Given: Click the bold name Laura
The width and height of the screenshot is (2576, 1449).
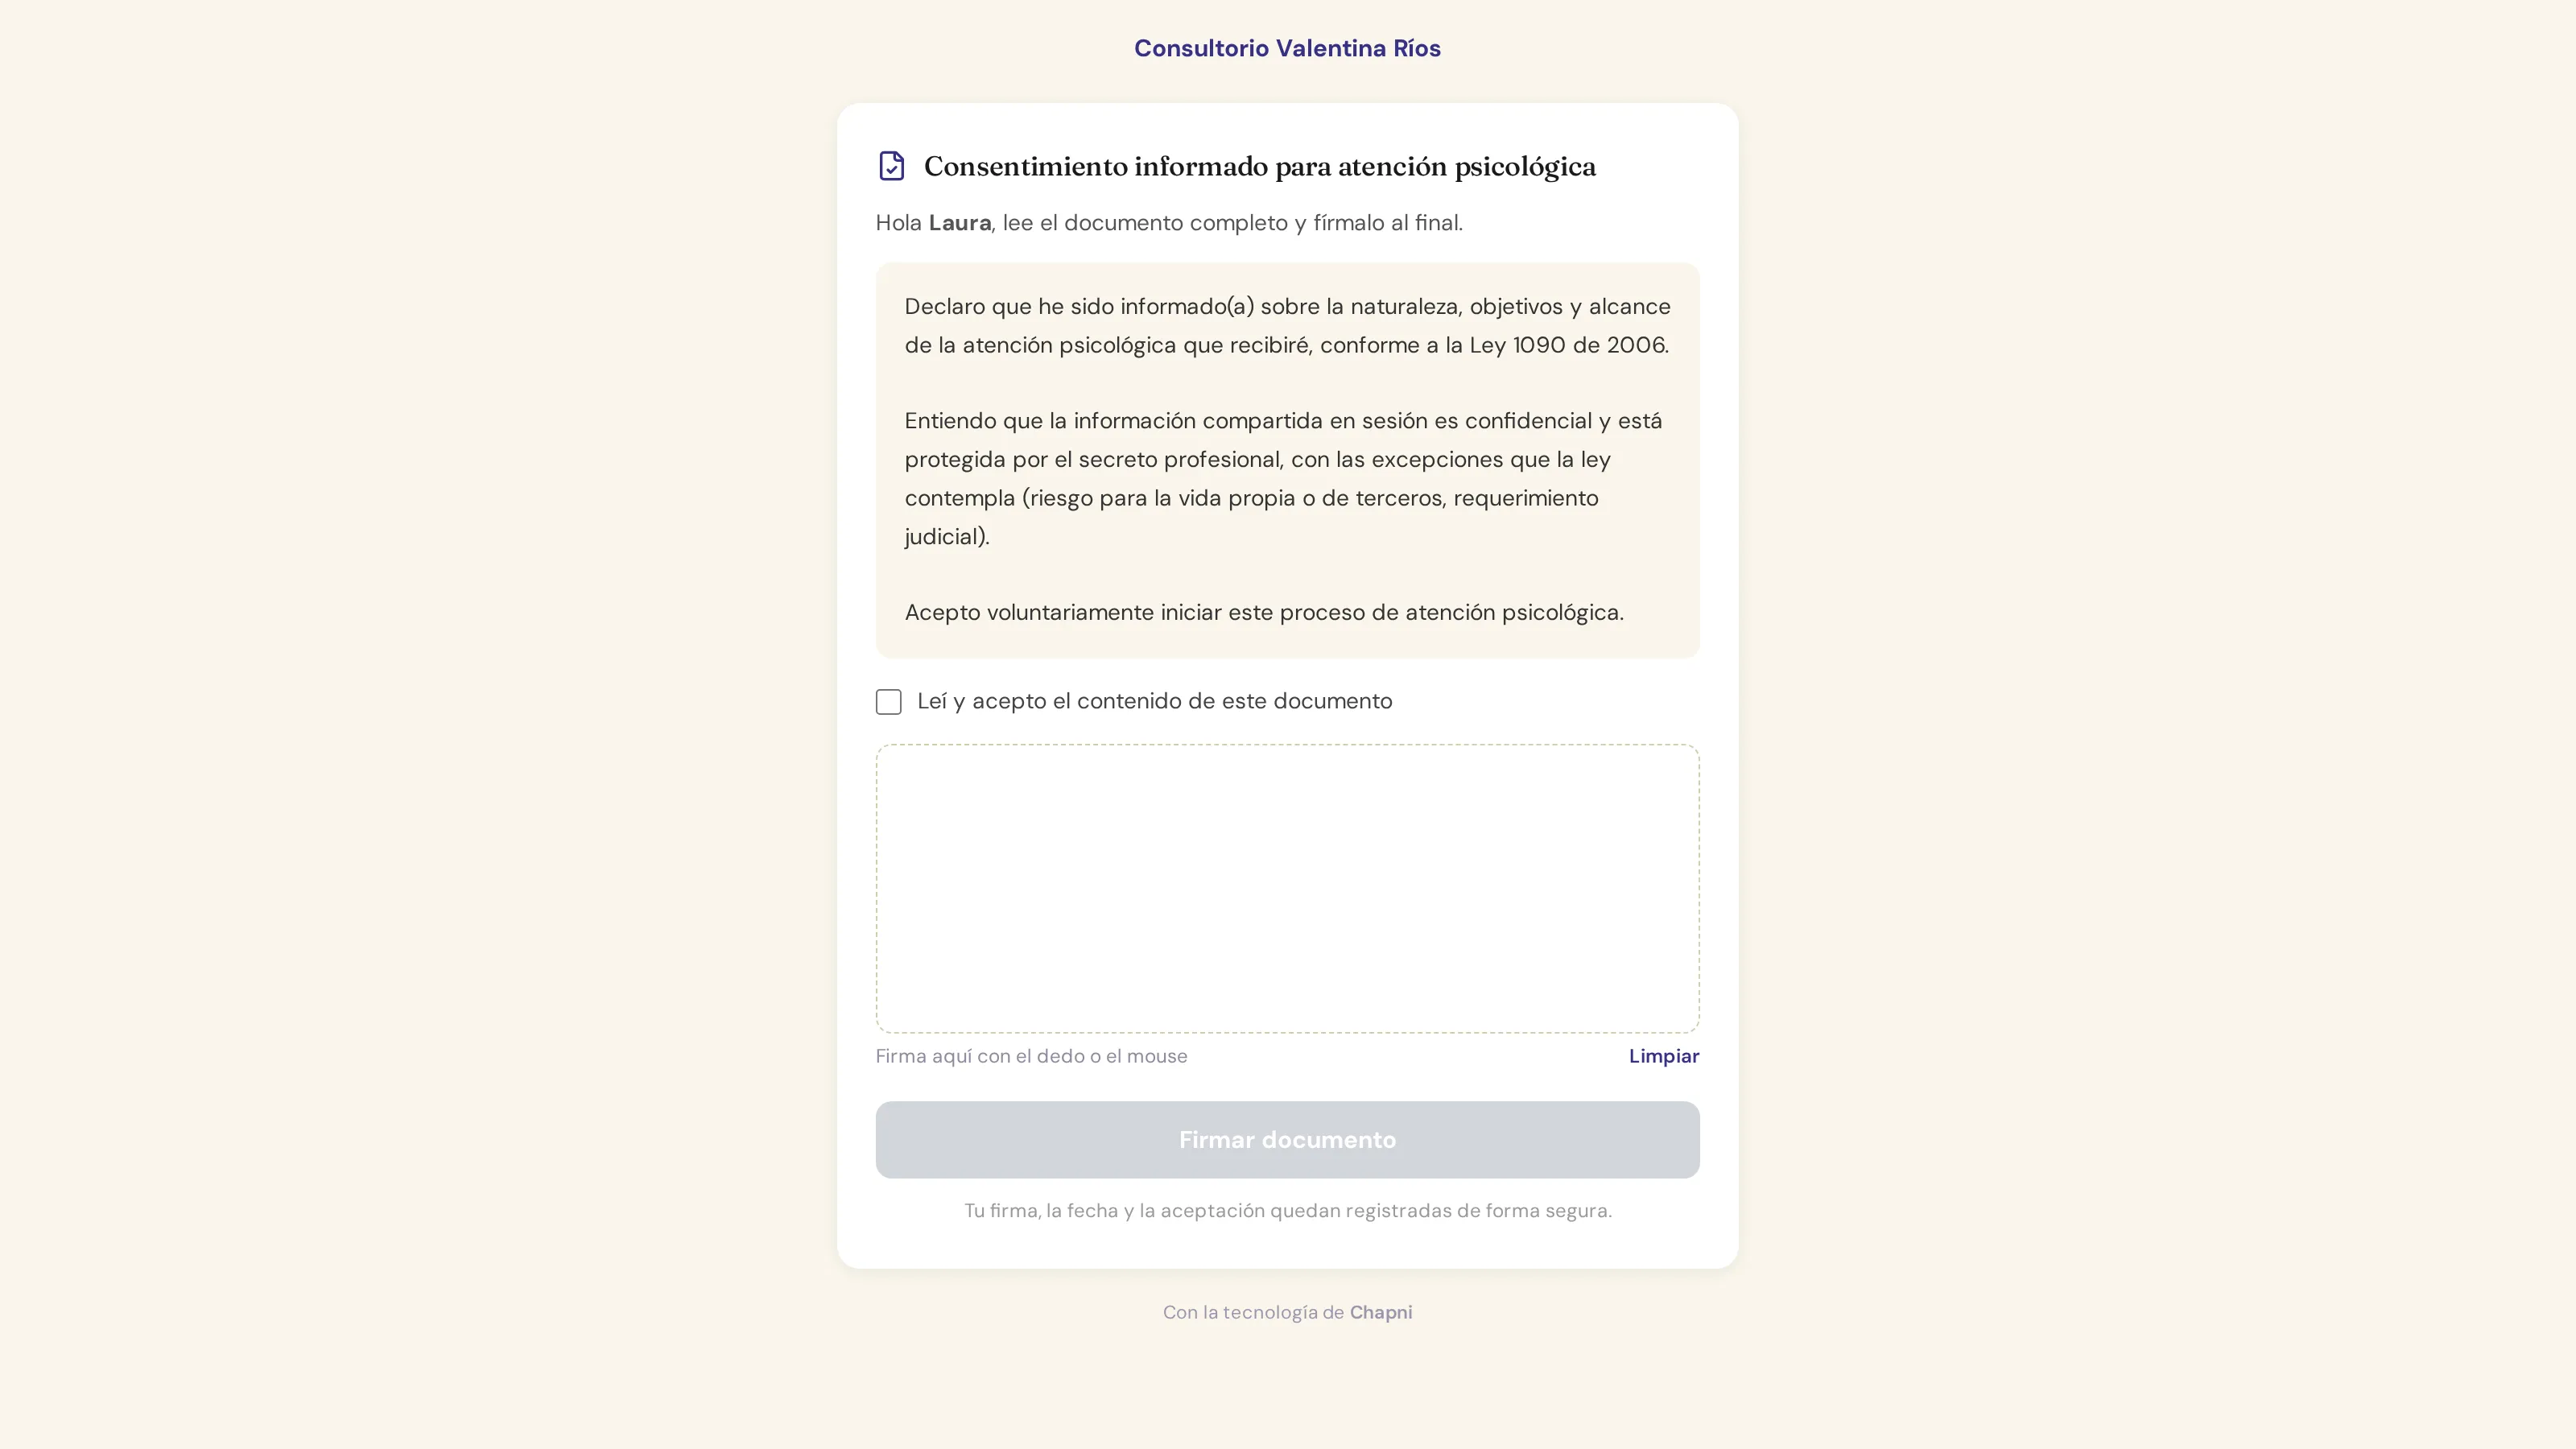Looking at the screenshot, I should pos(959,223).
